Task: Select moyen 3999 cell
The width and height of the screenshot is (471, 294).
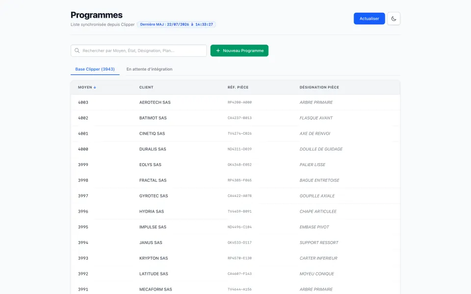Action: pyautogui.click(x=83, y=165)
